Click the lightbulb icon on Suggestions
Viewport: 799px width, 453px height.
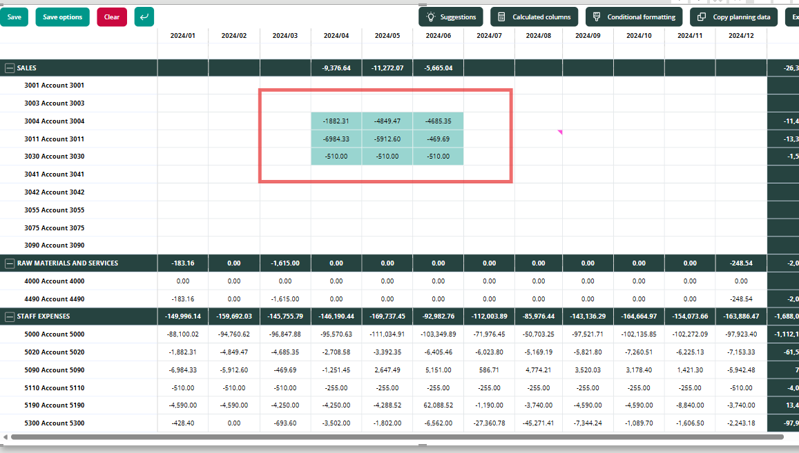coord(431,17)
